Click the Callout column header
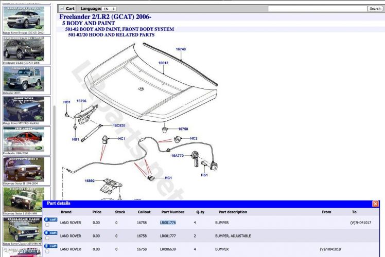 (x=144, y=212)
